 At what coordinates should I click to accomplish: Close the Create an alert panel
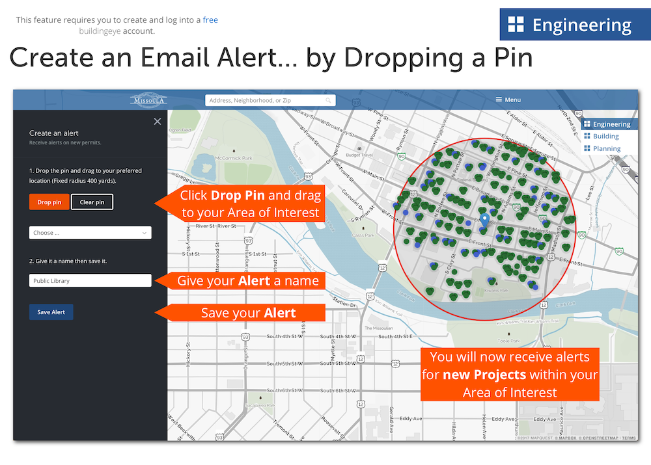[x=158, y=122]
